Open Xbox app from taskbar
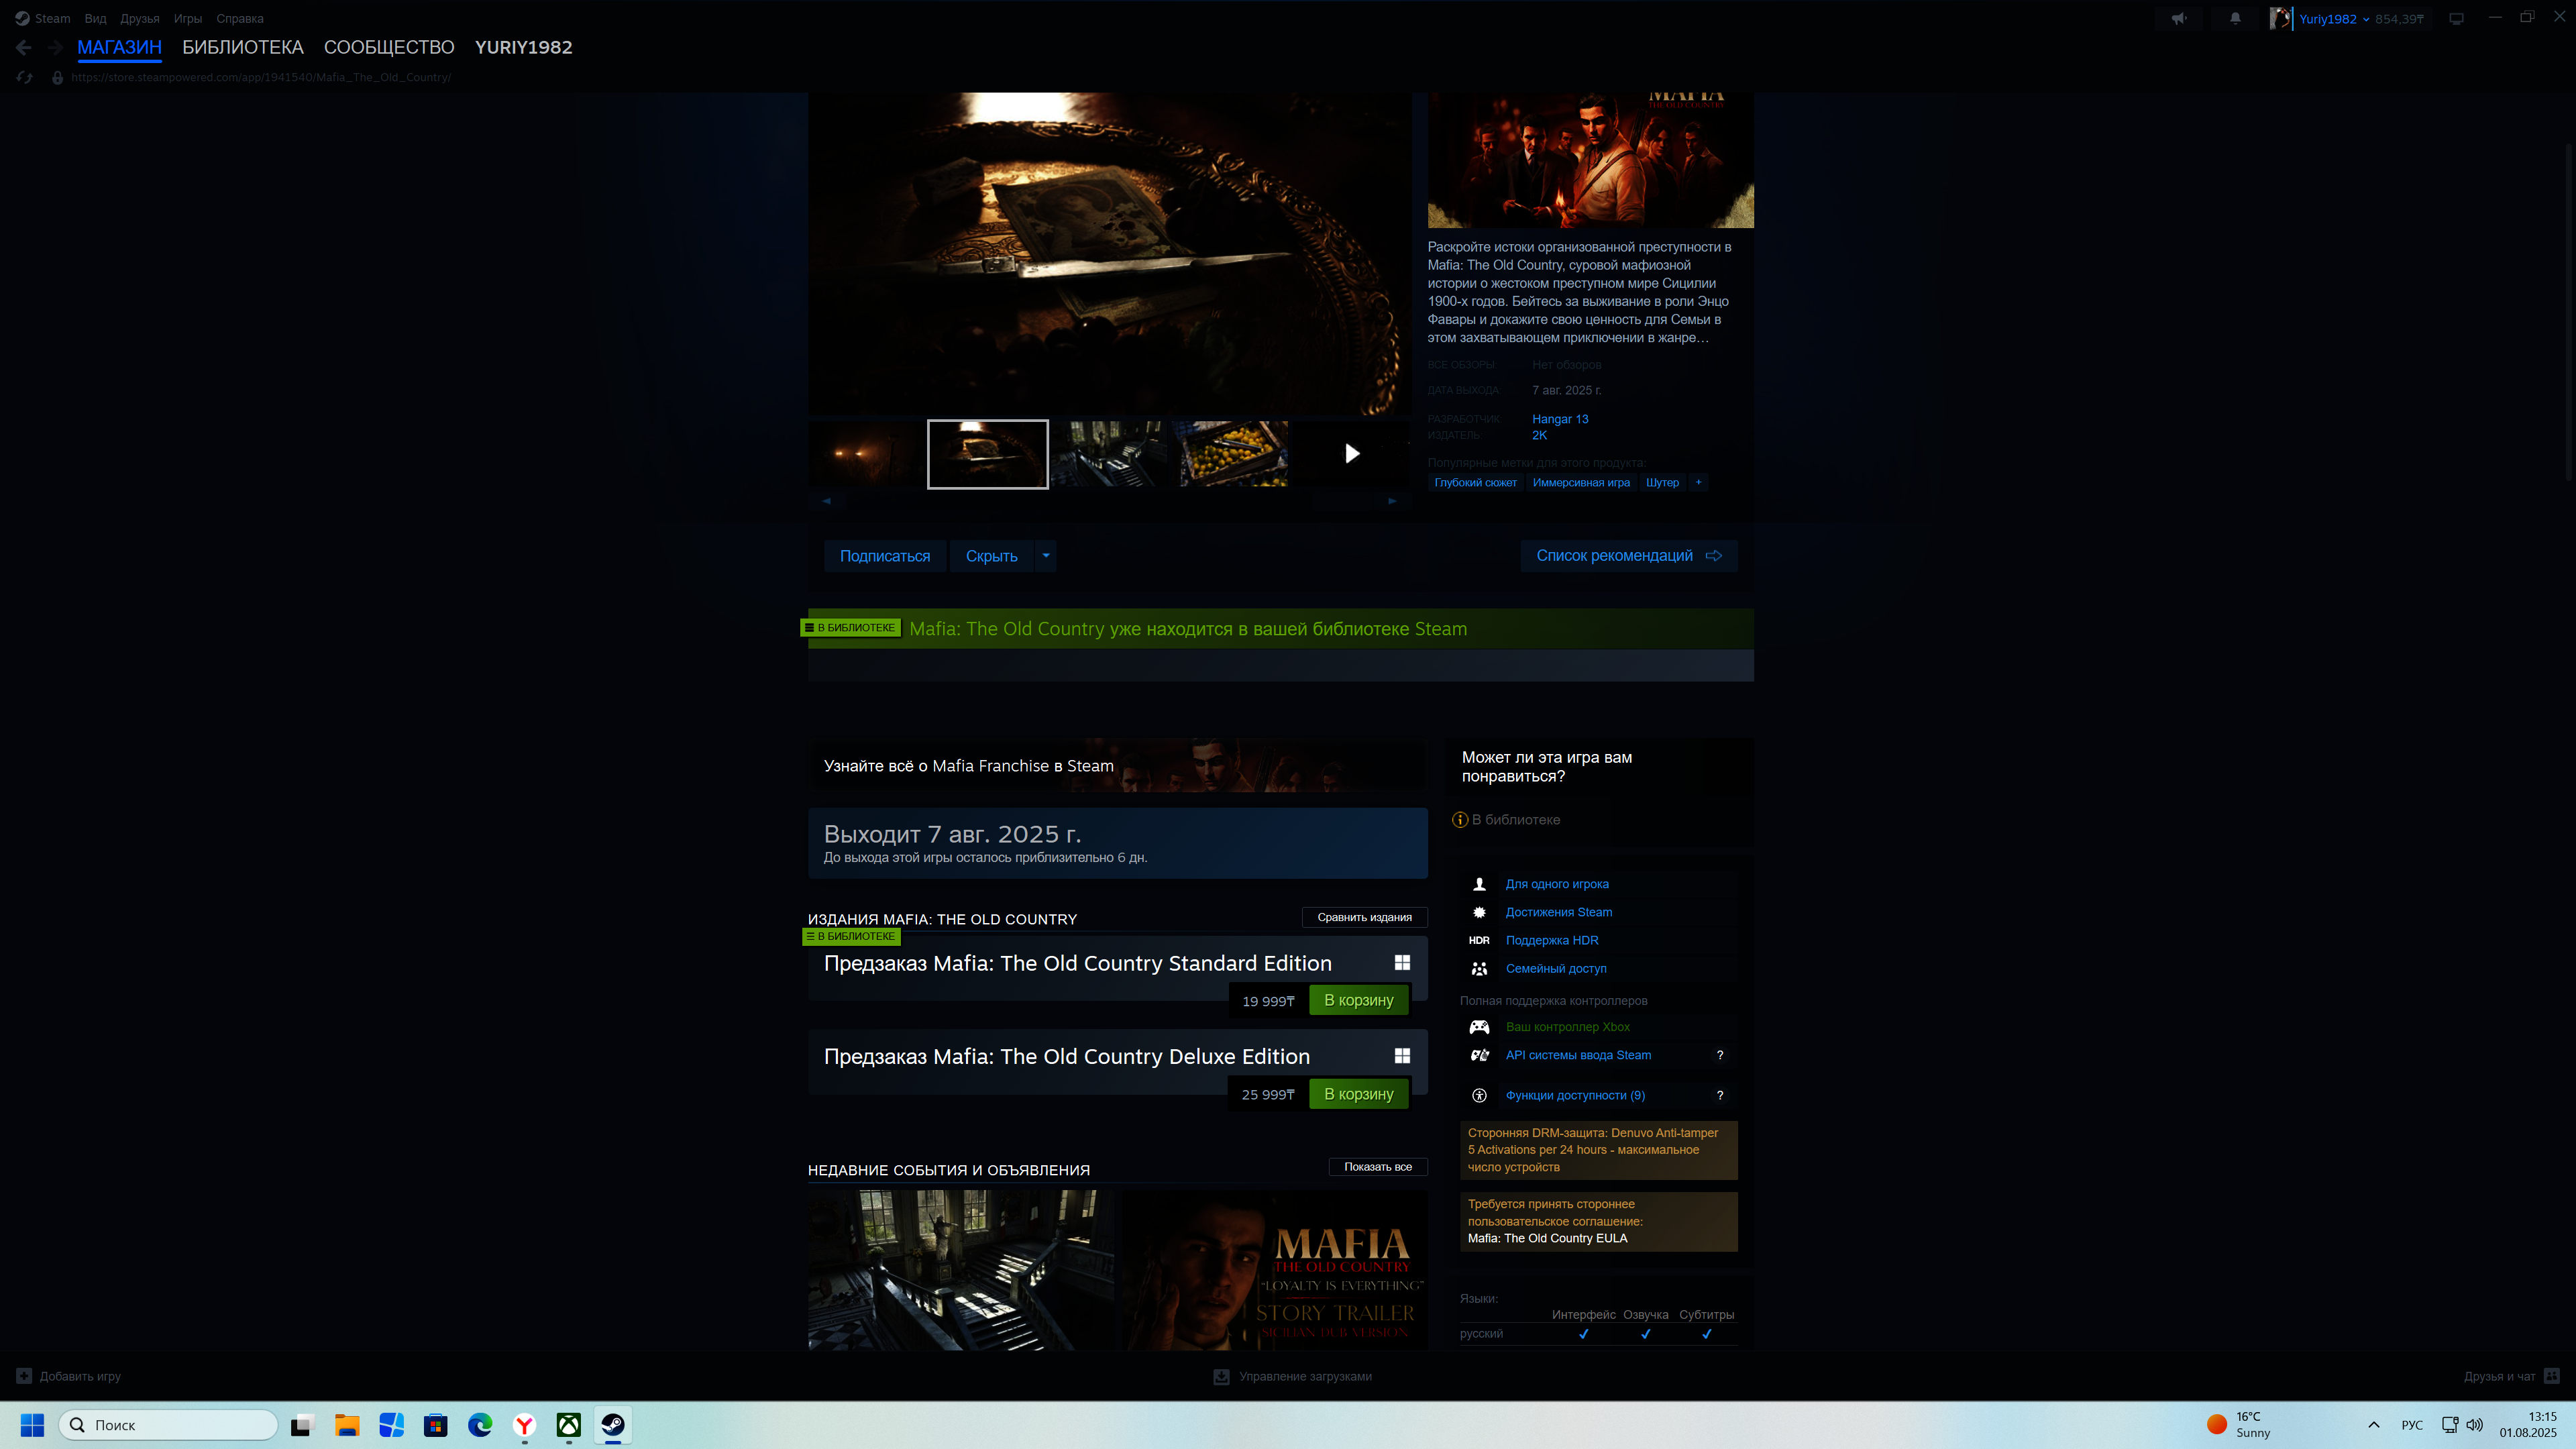The width and height of the screenshot is (2576, 1449). pyautogui.click(x=569, y=1425)
